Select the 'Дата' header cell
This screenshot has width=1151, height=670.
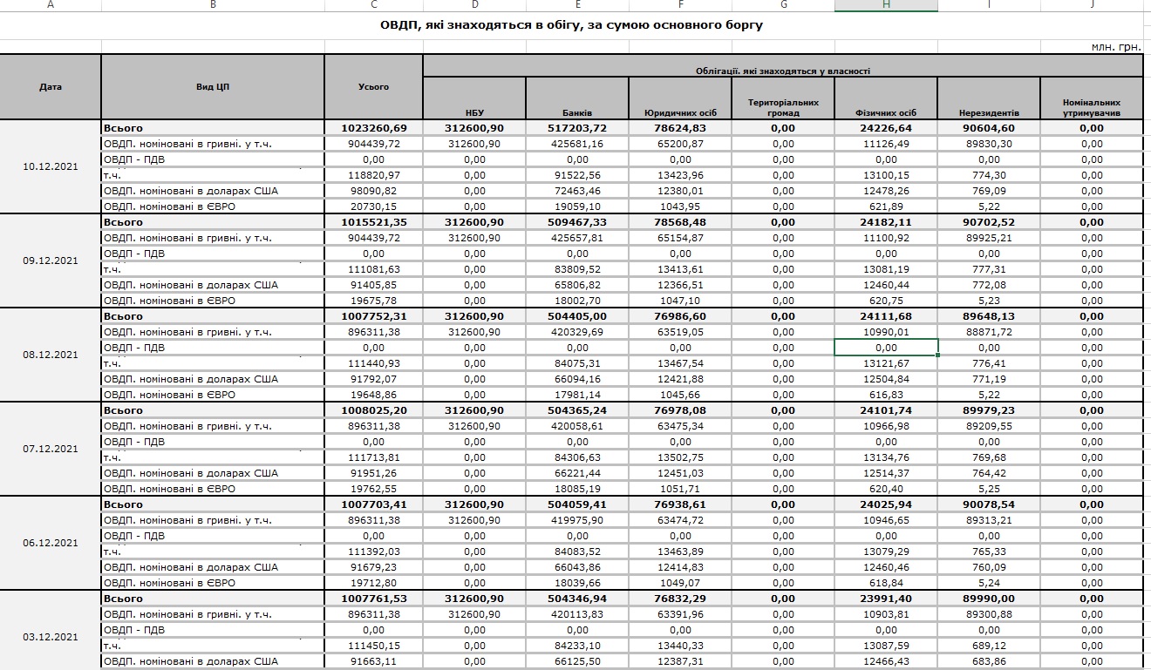pos(51,87)
